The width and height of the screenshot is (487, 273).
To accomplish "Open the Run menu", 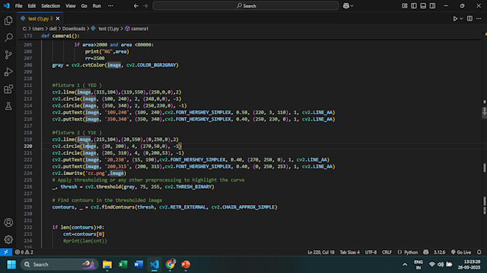I will tap(97, 6).
